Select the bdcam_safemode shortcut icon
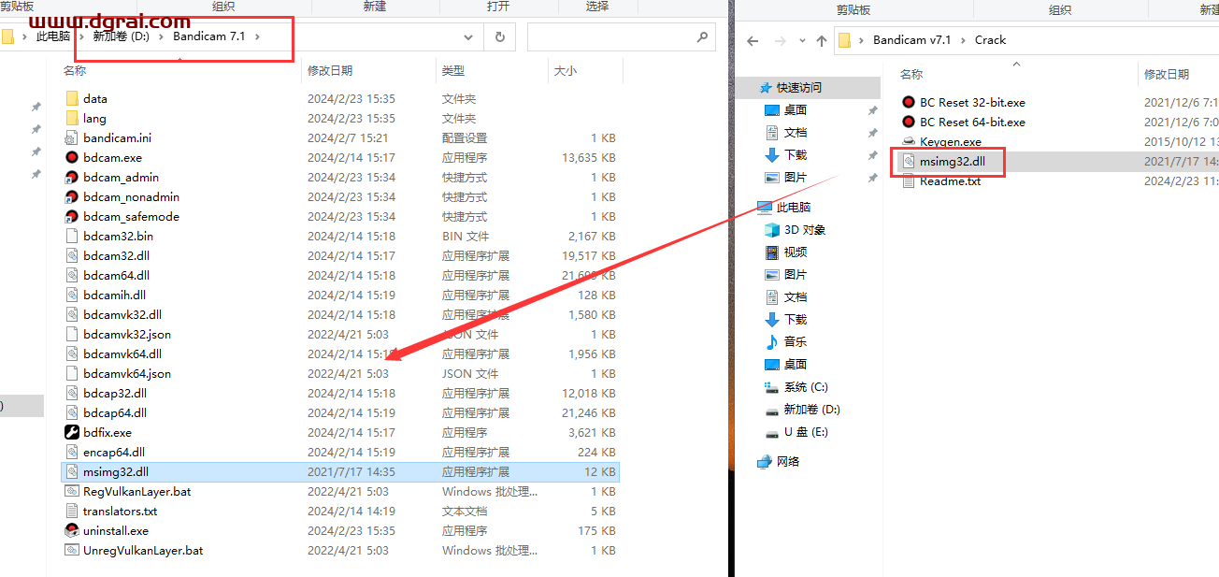 [72, 216]
